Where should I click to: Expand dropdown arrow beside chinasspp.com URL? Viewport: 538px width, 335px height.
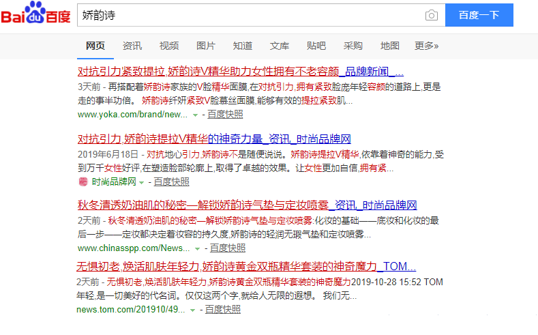click(197, 249)
